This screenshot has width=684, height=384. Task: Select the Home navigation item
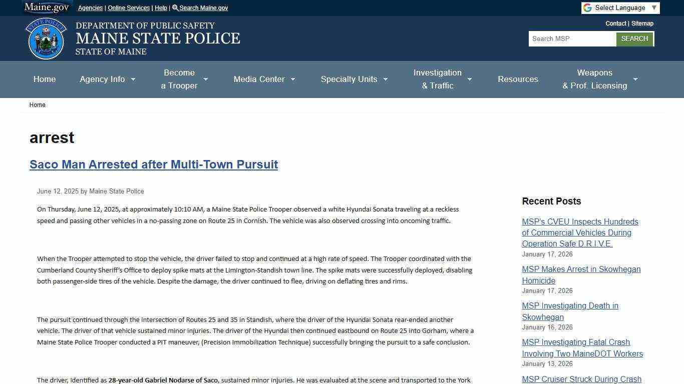point(44,79)
